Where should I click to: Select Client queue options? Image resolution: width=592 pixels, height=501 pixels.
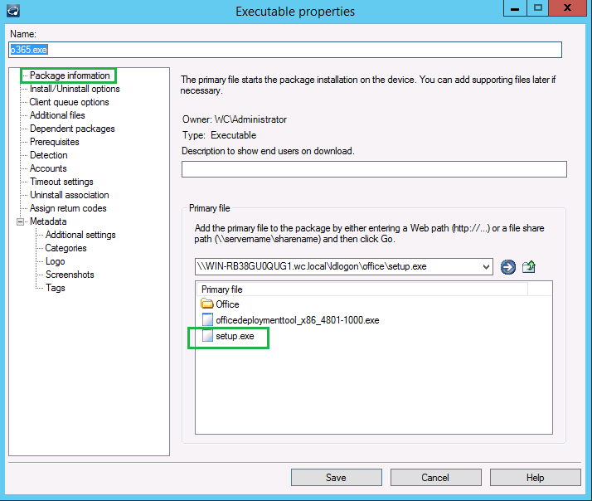(69, 102)
